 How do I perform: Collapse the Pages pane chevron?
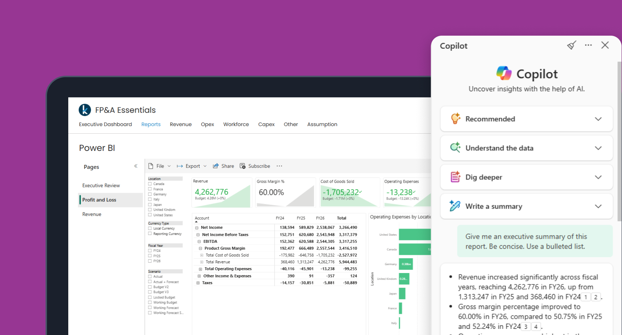click(136, 166)
